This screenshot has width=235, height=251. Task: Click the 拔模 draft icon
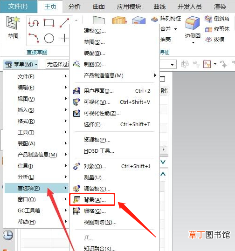[x=208, y=40]
